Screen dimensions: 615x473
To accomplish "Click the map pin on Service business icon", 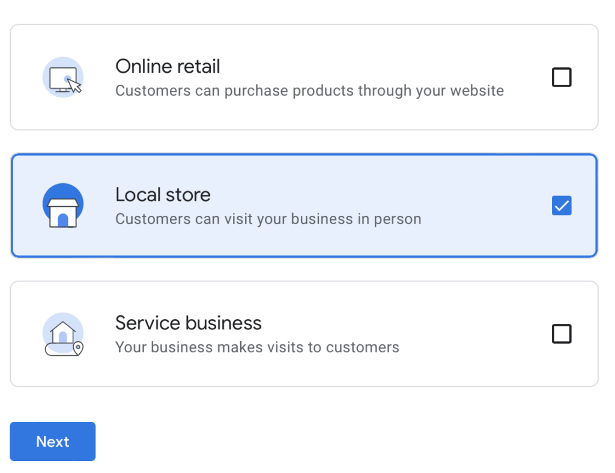I will [x=77, y=347].
